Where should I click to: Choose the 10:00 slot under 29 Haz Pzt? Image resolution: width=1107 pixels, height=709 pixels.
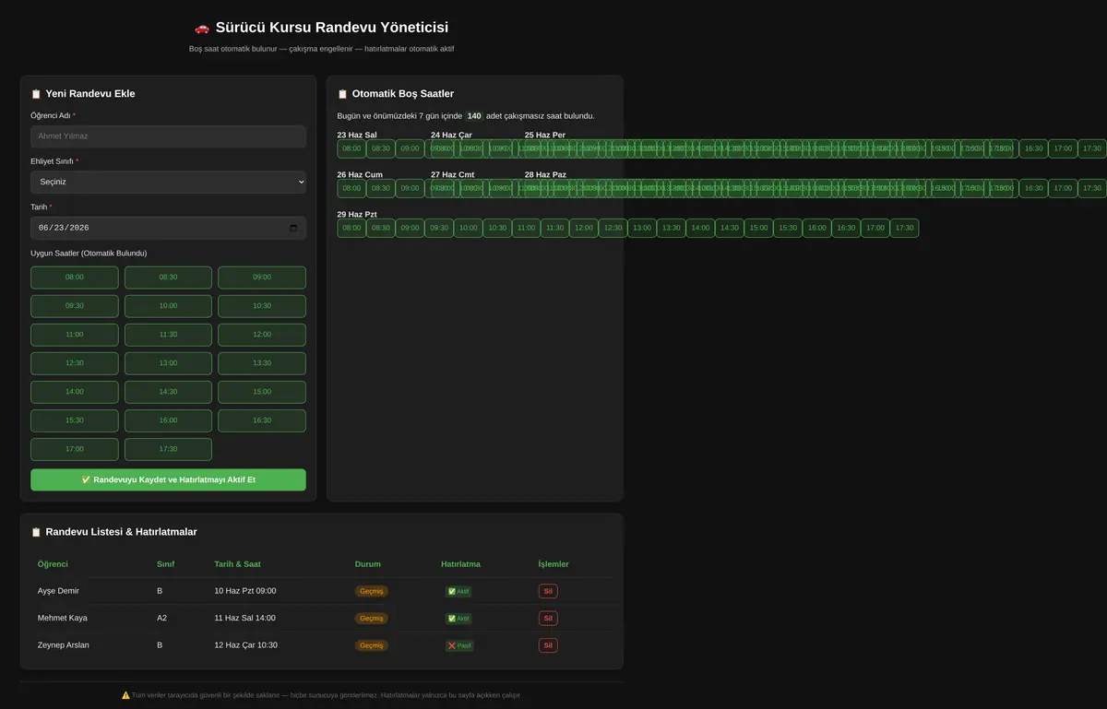(x=469, y=228)
